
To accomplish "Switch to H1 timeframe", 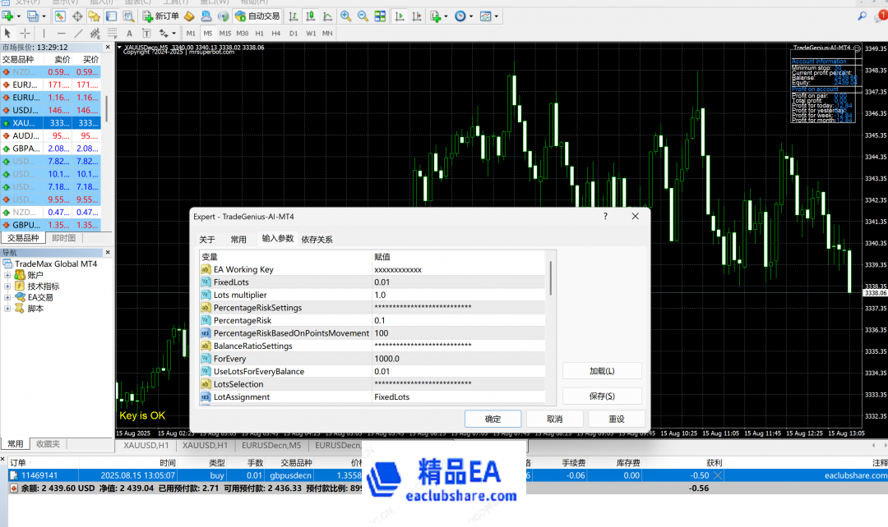I will tap(260, 33).
